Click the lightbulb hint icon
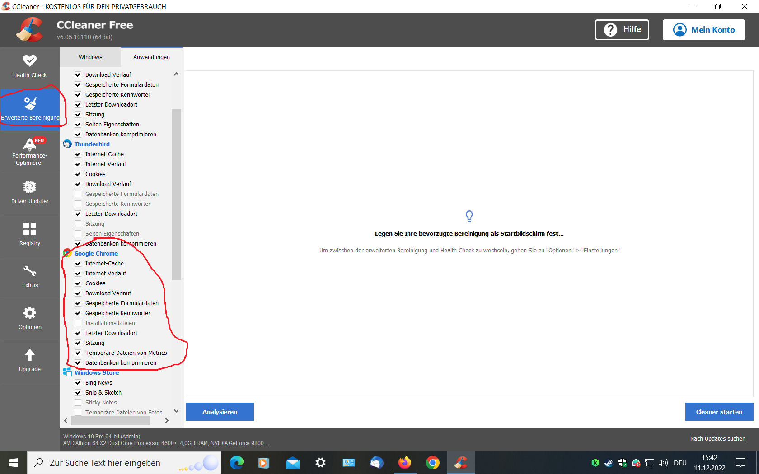759x474 pixels. 469,216
